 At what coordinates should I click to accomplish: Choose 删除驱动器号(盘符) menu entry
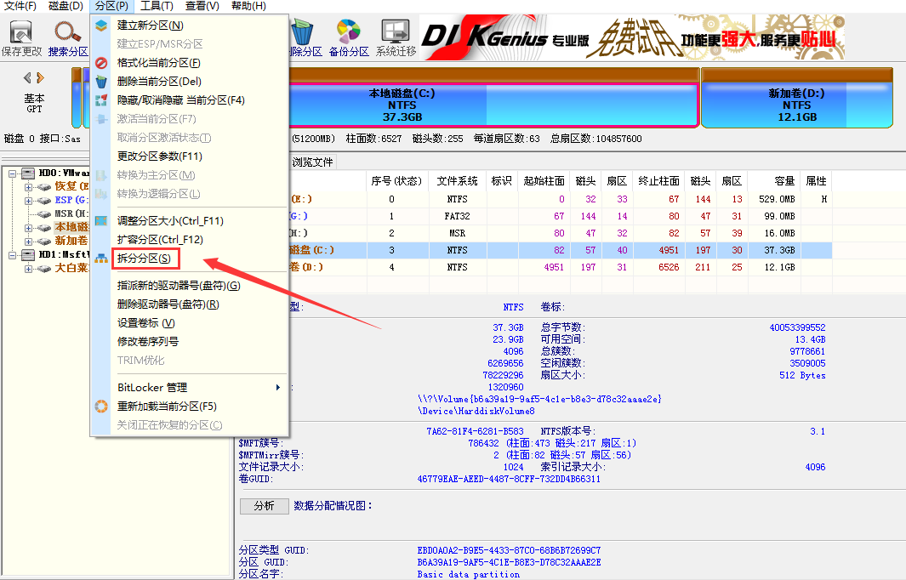click(190, 304)
